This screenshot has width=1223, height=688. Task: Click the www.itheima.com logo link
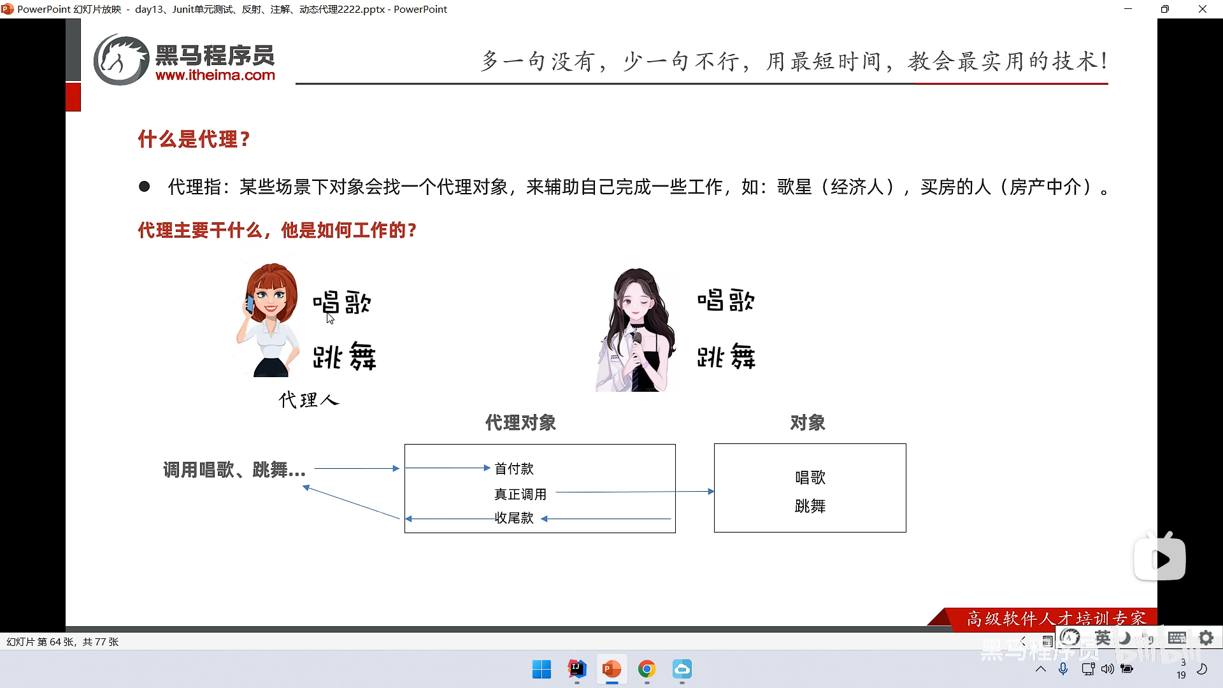click(x=215, y=75)
